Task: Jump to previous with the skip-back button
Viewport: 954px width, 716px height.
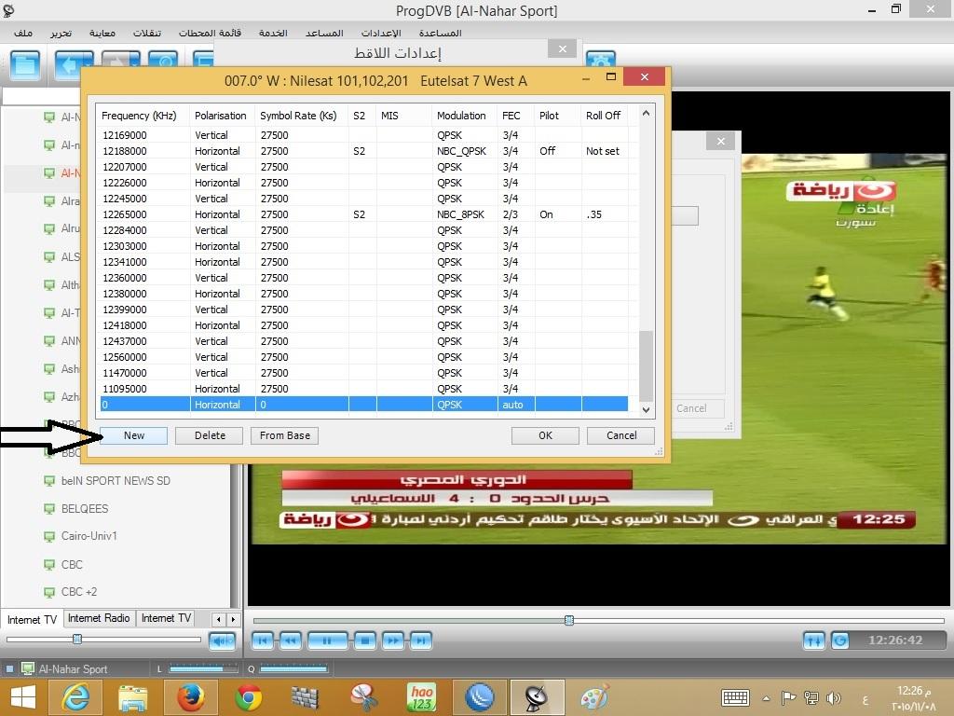Action: pyautogui.click(x=262, y=640)
